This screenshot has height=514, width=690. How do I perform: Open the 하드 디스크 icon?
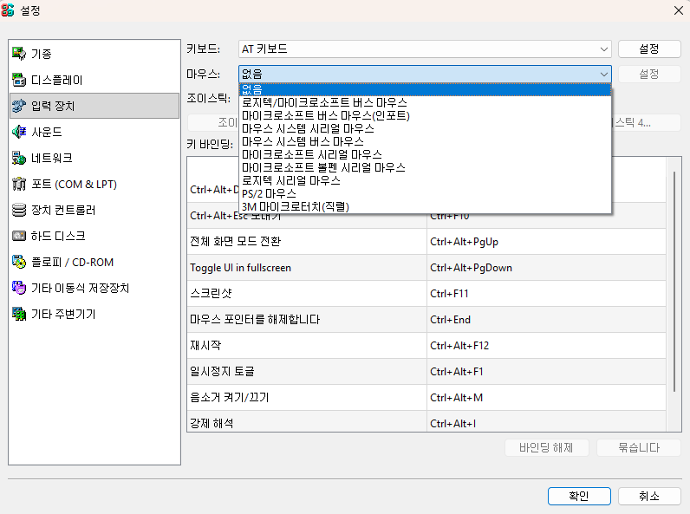[x=19, y=236]
